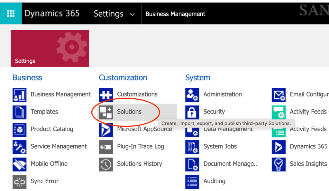Go to Service Management

point(59,147)
